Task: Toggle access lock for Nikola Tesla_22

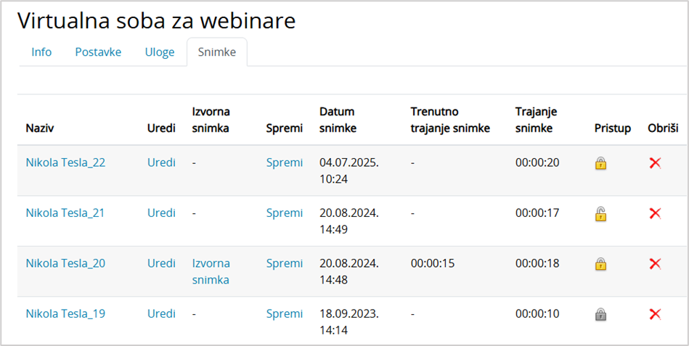Action: tap(600, 163)
